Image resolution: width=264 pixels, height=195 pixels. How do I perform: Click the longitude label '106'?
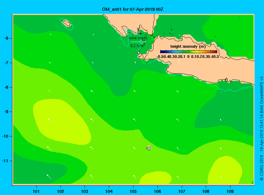pos(157,191)
